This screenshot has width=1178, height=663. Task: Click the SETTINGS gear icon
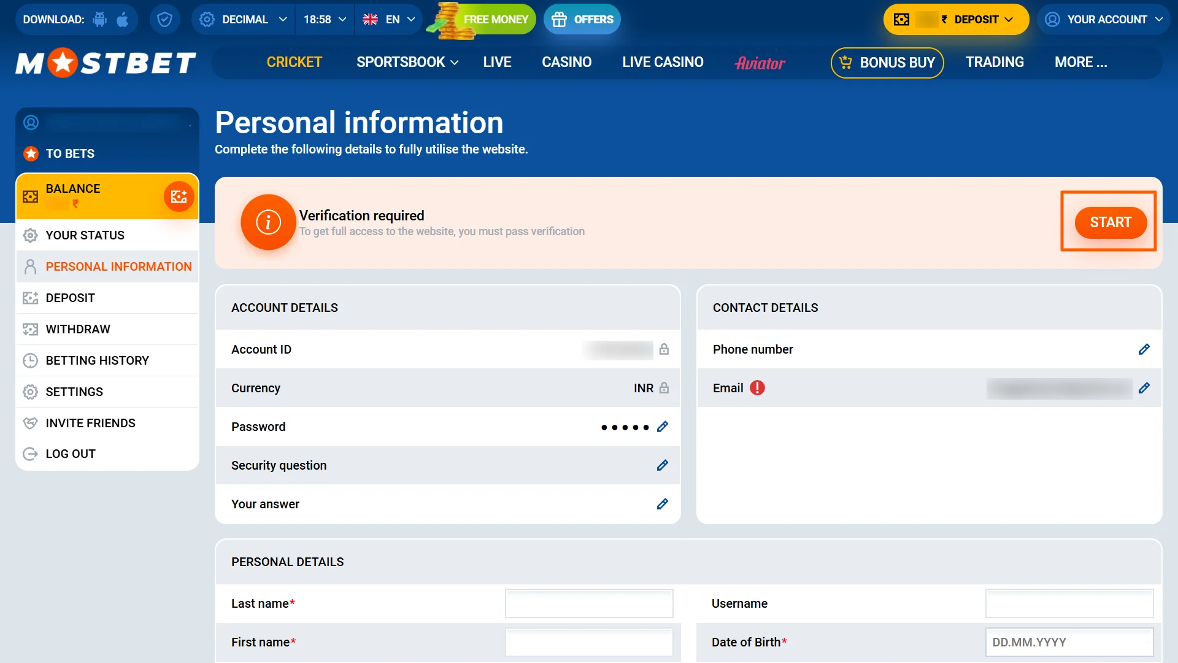[30, 392]
